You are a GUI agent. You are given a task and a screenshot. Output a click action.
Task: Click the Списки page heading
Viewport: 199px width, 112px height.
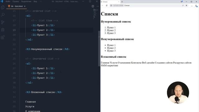tap(109, 14)
